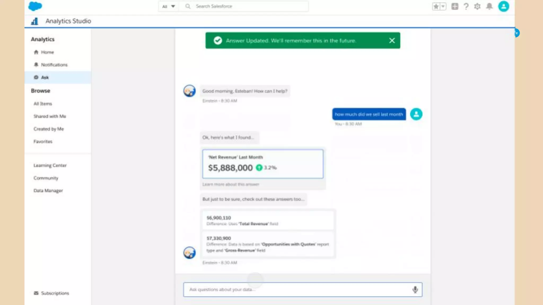Click the Salesforce cloud logo

click(x=35, y=6)
